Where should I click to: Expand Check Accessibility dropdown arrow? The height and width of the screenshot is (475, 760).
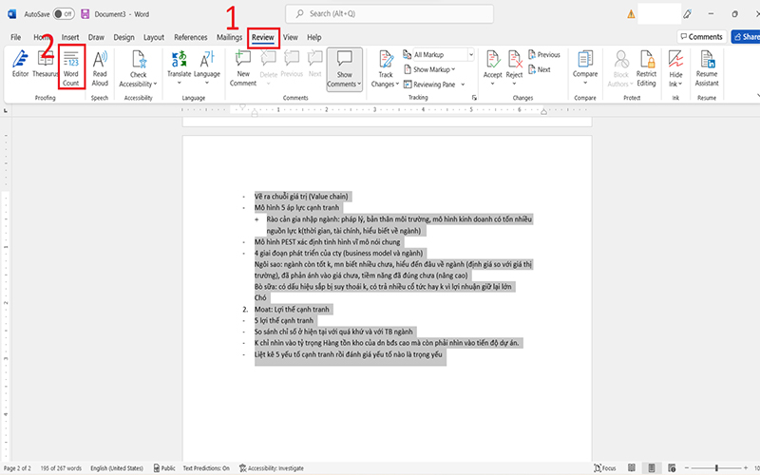click(x=155, y=85)
